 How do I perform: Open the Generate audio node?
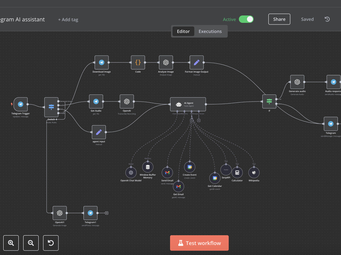point(297,82)
